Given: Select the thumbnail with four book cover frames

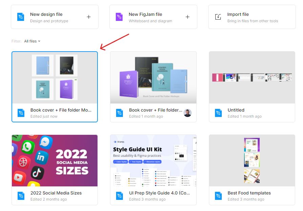Looking at the screenshot, I should click(x=55, y=78).
